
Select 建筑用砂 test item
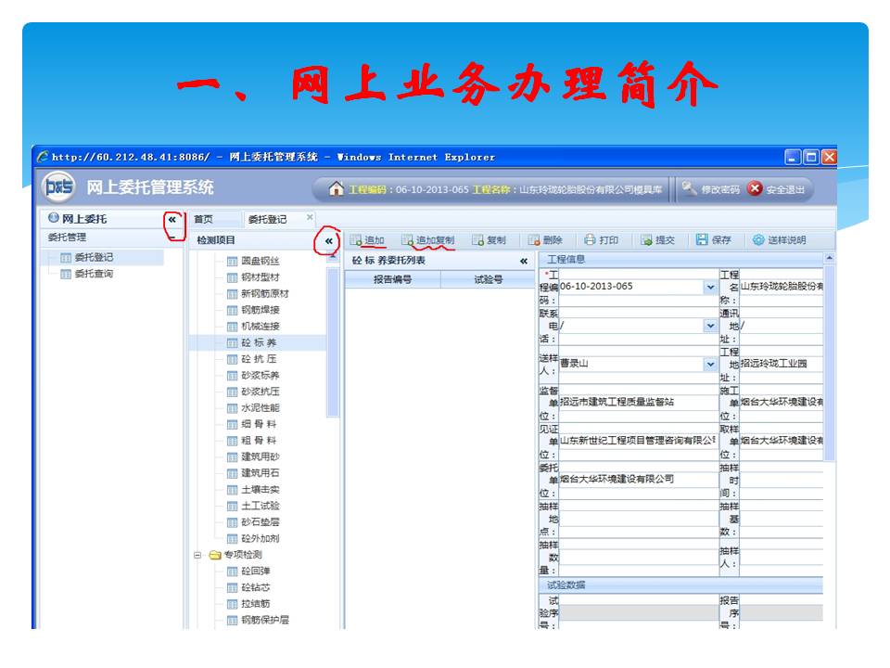[x=254, y=456]
